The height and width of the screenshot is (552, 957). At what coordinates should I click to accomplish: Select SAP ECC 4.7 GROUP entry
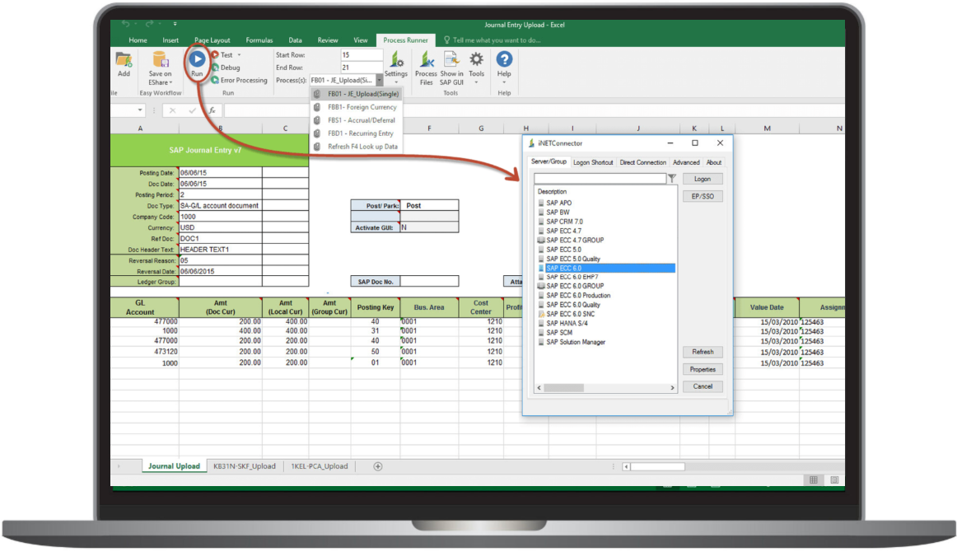(575, 240)
